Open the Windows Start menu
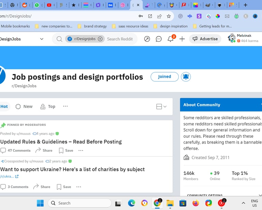262x210 pixels. pyautogui.click(x=40, y=203)
